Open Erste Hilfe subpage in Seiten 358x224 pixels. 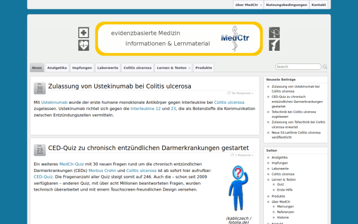[285, 190]
